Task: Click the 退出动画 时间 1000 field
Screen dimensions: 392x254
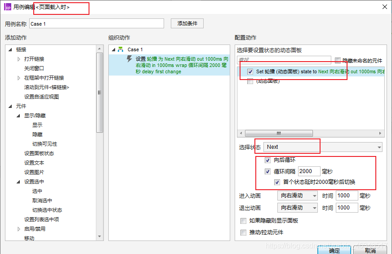Action: [x=347, y=208]
